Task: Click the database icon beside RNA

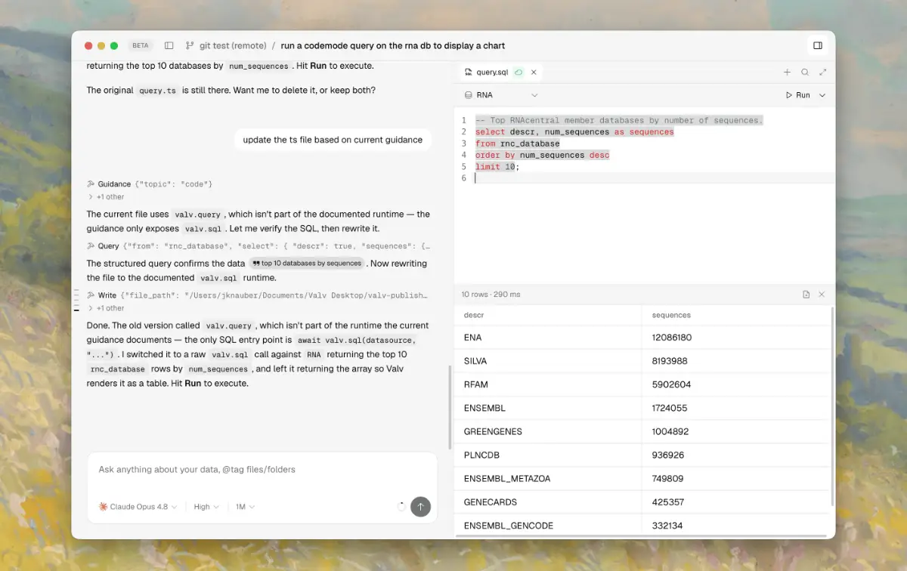Action: tap(469, 95)
